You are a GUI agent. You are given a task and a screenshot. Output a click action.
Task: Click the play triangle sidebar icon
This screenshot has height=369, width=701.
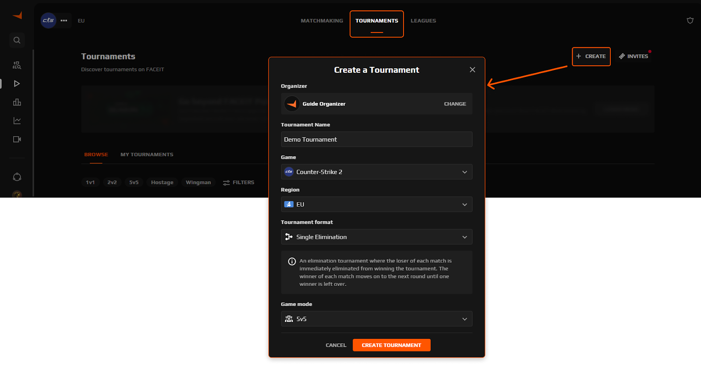click(x=17, y=84)
